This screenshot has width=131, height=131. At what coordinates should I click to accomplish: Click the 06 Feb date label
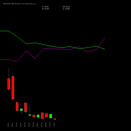click(42, 125)
